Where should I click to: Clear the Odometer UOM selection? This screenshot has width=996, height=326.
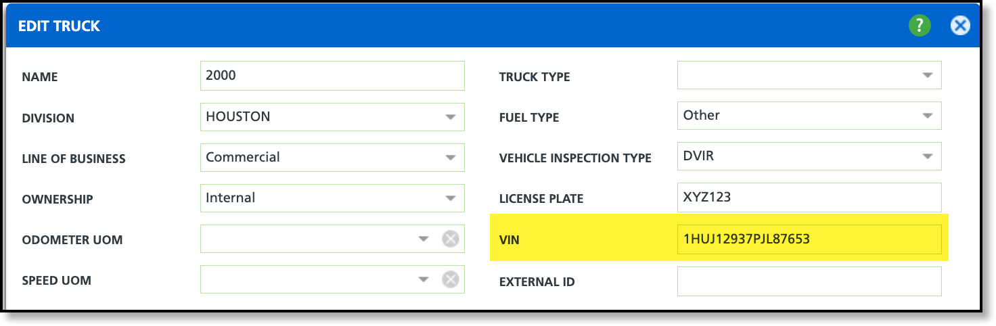coord(451,239)
